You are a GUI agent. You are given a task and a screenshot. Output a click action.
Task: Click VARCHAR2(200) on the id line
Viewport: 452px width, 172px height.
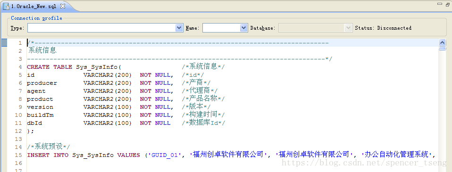tap(108, 75)
